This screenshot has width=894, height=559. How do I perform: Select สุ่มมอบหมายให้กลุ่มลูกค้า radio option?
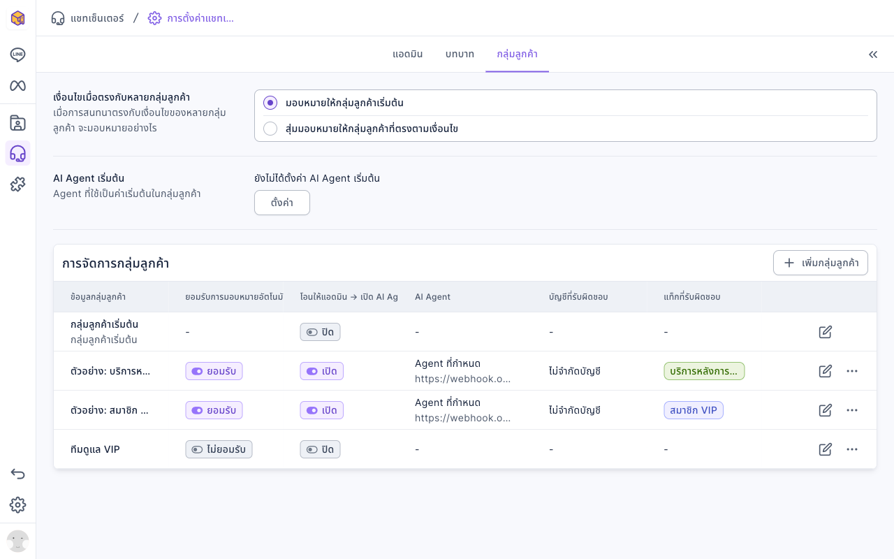(270, 129)
